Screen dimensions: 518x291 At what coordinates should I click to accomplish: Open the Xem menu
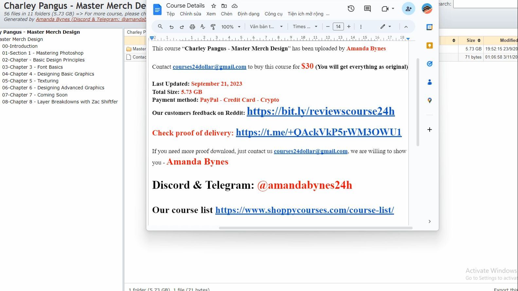tap(211, 14)
